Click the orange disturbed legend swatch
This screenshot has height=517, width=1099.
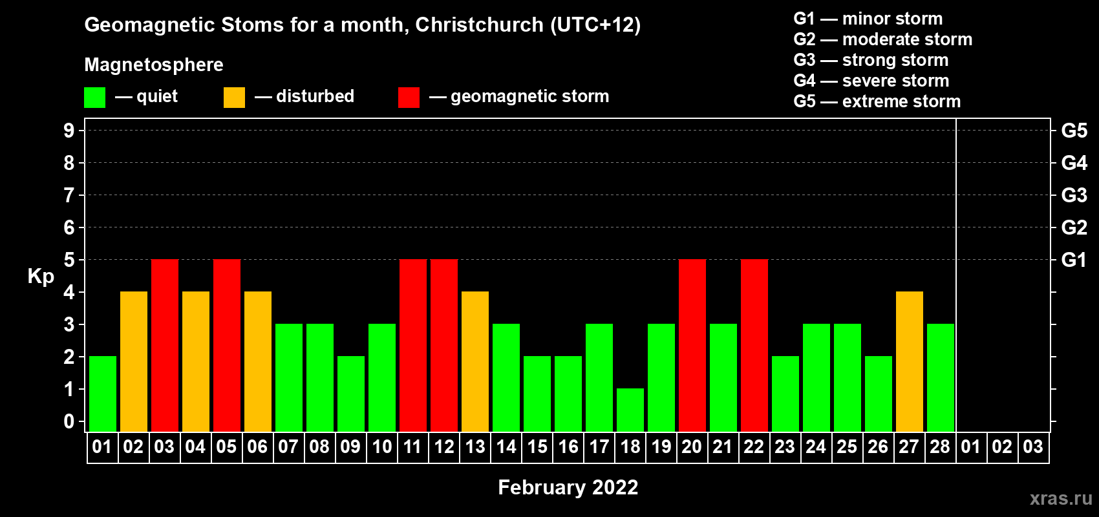click(x=234, y=98)
